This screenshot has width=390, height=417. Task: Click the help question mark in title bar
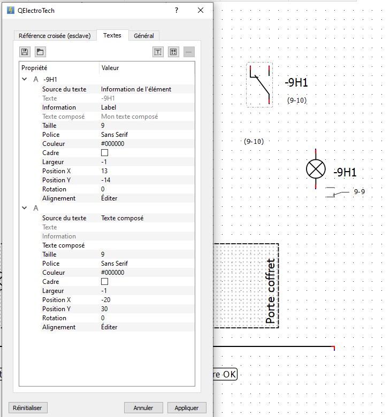pos(177,10)
